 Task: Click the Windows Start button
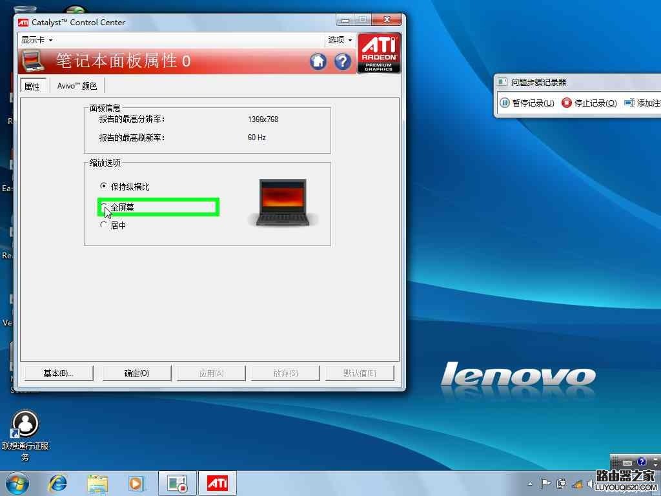[16, 482]
